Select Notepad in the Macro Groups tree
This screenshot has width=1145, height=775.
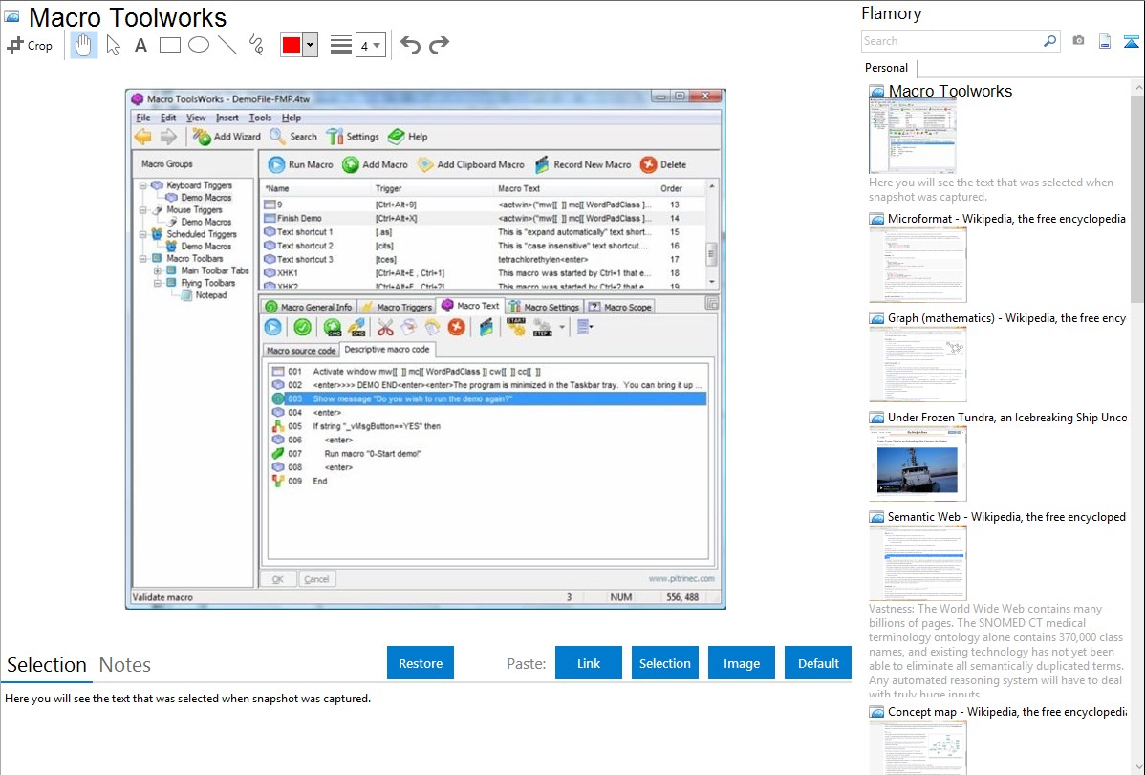pos(210,295)
